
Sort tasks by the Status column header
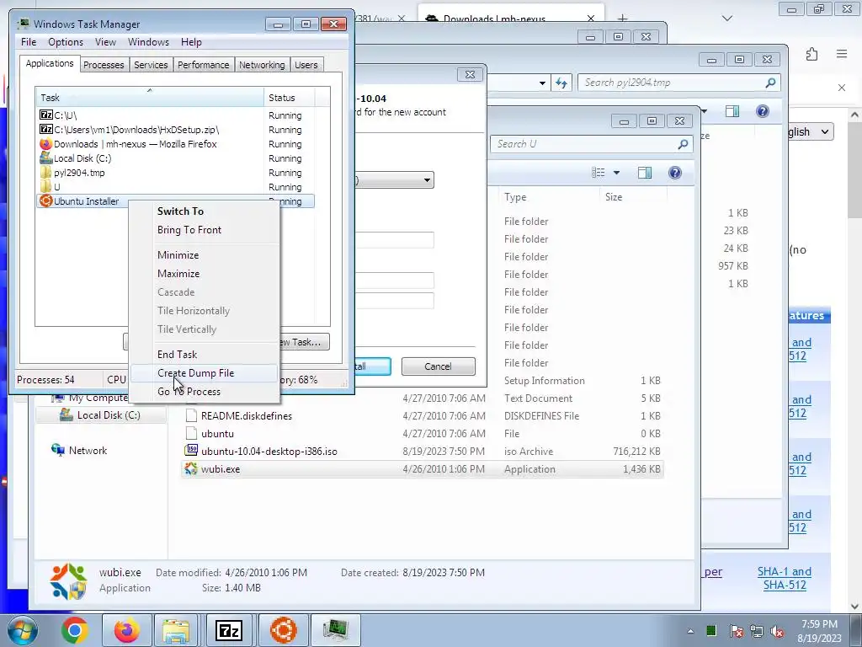[x=290, y=98]
